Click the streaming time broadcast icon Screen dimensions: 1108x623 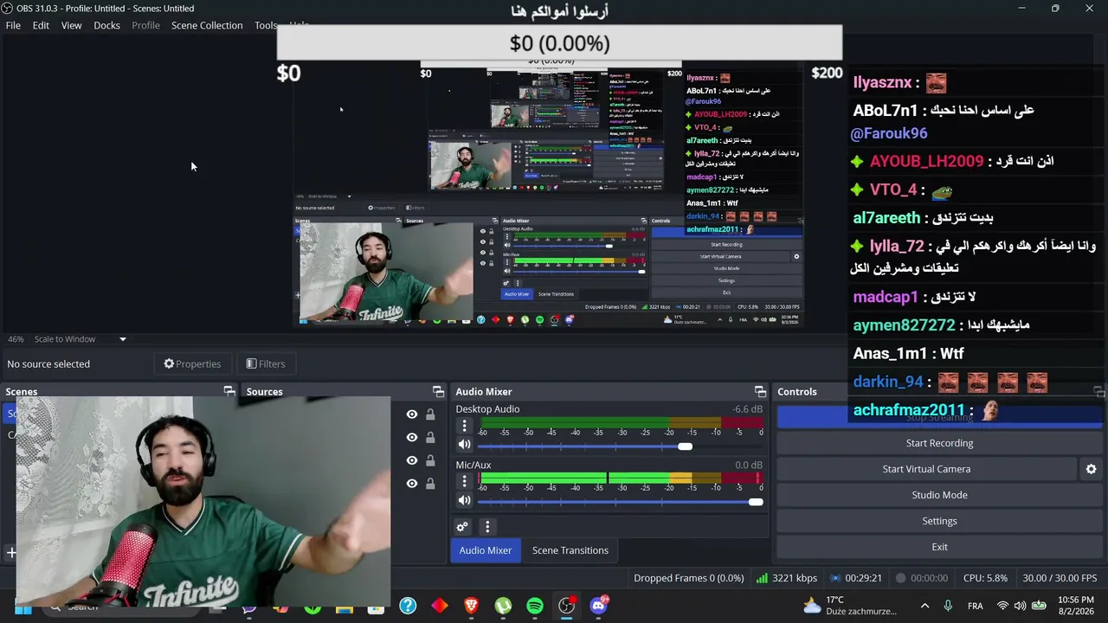coord(835,578)
